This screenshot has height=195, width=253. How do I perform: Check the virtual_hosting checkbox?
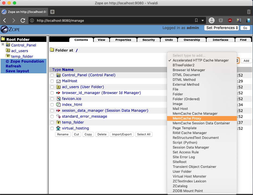pos(52,128)
